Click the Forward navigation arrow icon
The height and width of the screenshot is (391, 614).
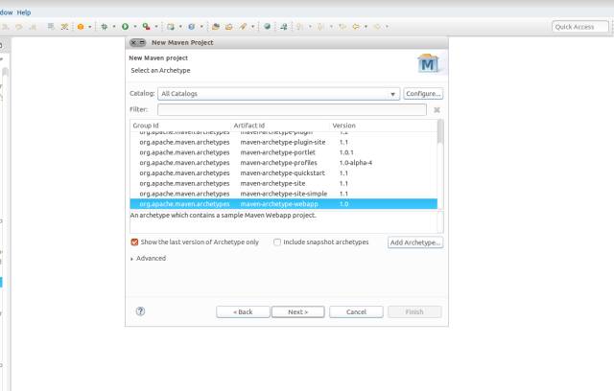(x=377, y=27)
